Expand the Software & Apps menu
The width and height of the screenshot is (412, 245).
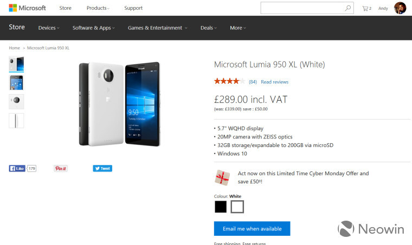[94, 28]
